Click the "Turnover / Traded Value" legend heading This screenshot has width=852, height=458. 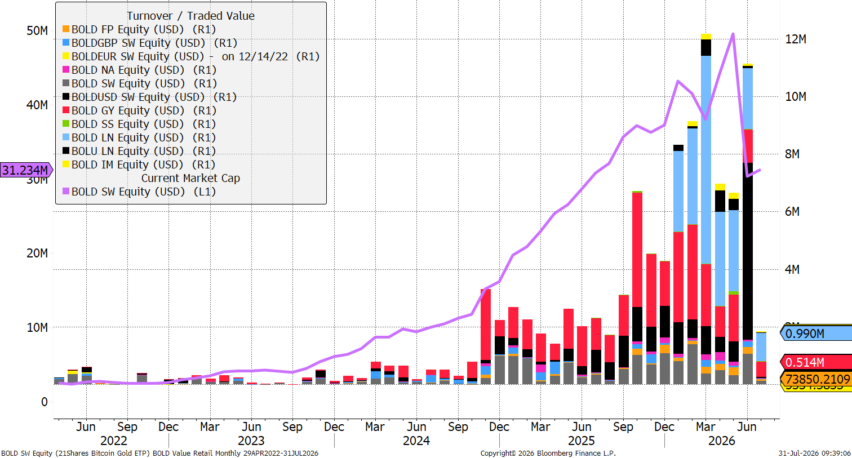coord(190,16)
